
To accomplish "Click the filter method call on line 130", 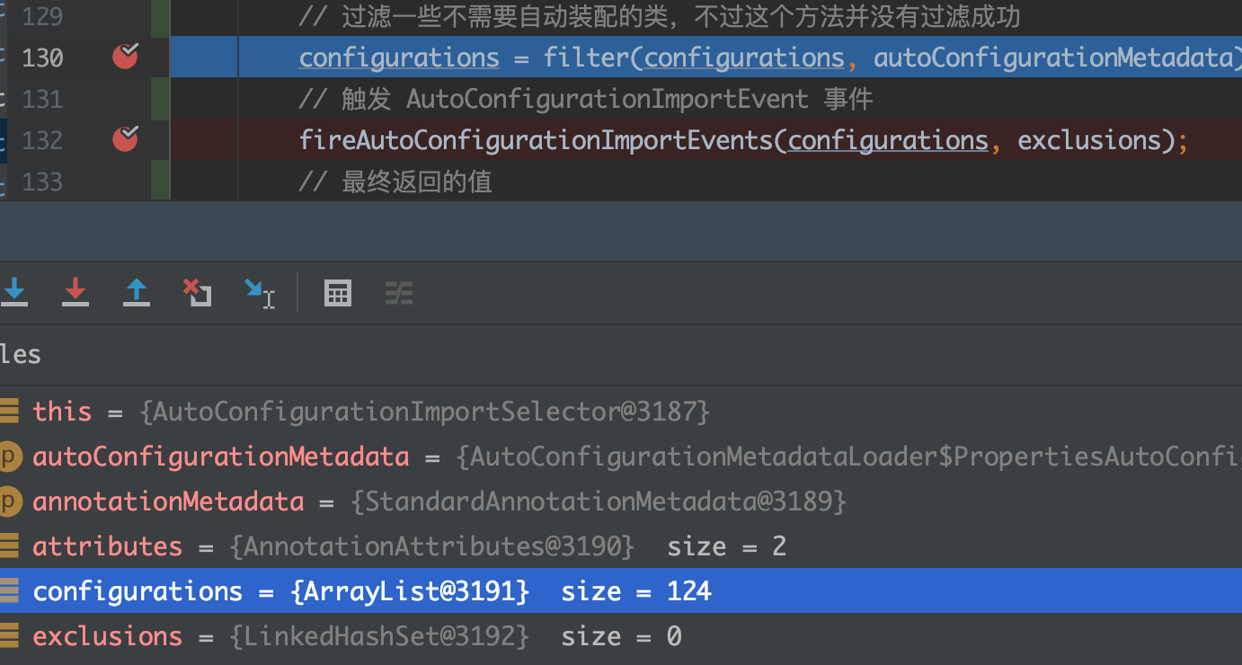I will [586, 58].
